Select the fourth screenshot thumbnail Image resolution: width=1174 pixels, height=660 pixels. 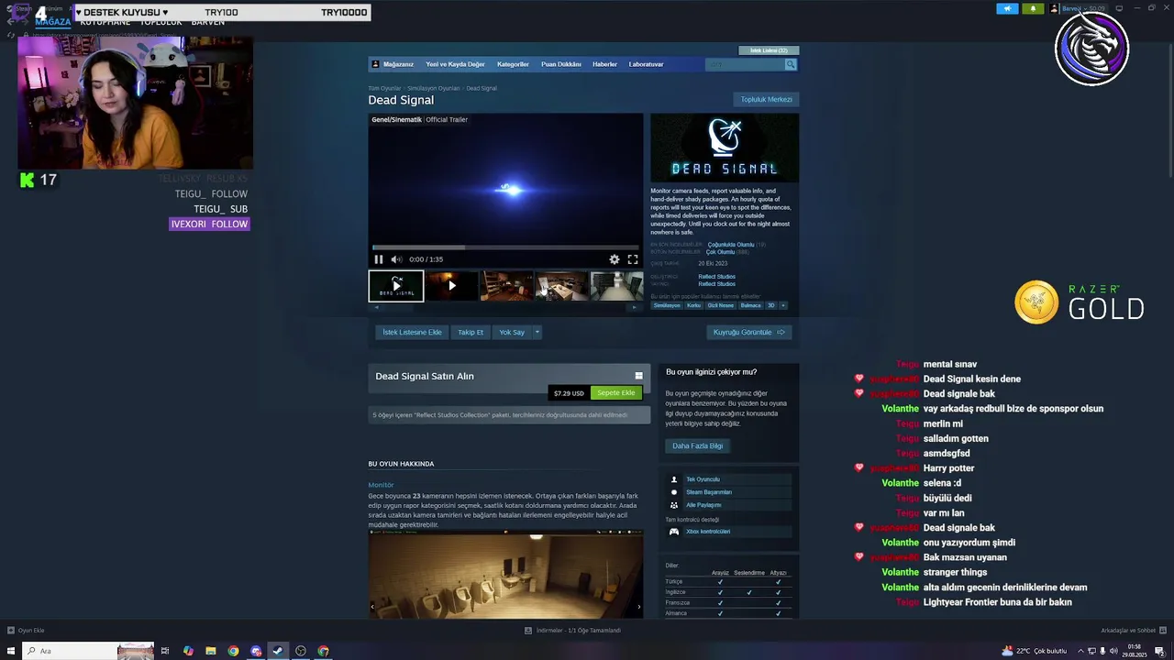561,286
